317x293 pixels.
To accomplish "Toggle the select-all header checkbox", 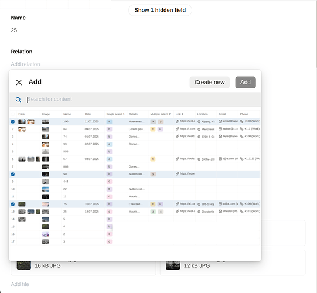I will pos(13,114).
